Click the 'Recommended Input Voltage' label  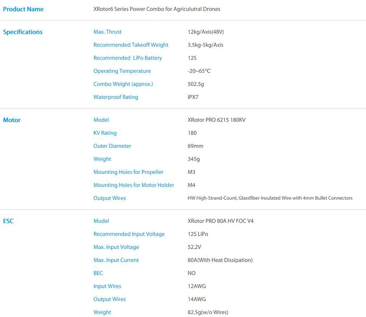tap(129, 234)
